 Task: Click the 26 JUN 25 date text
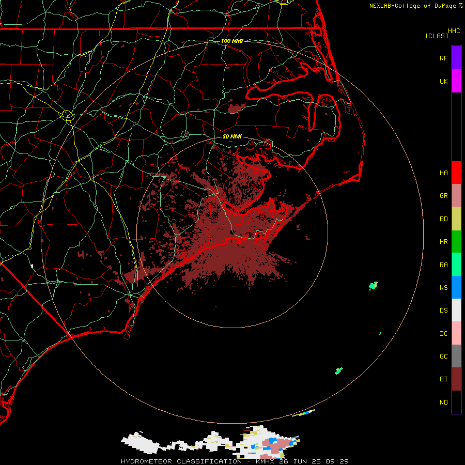(x=300, y=461)
